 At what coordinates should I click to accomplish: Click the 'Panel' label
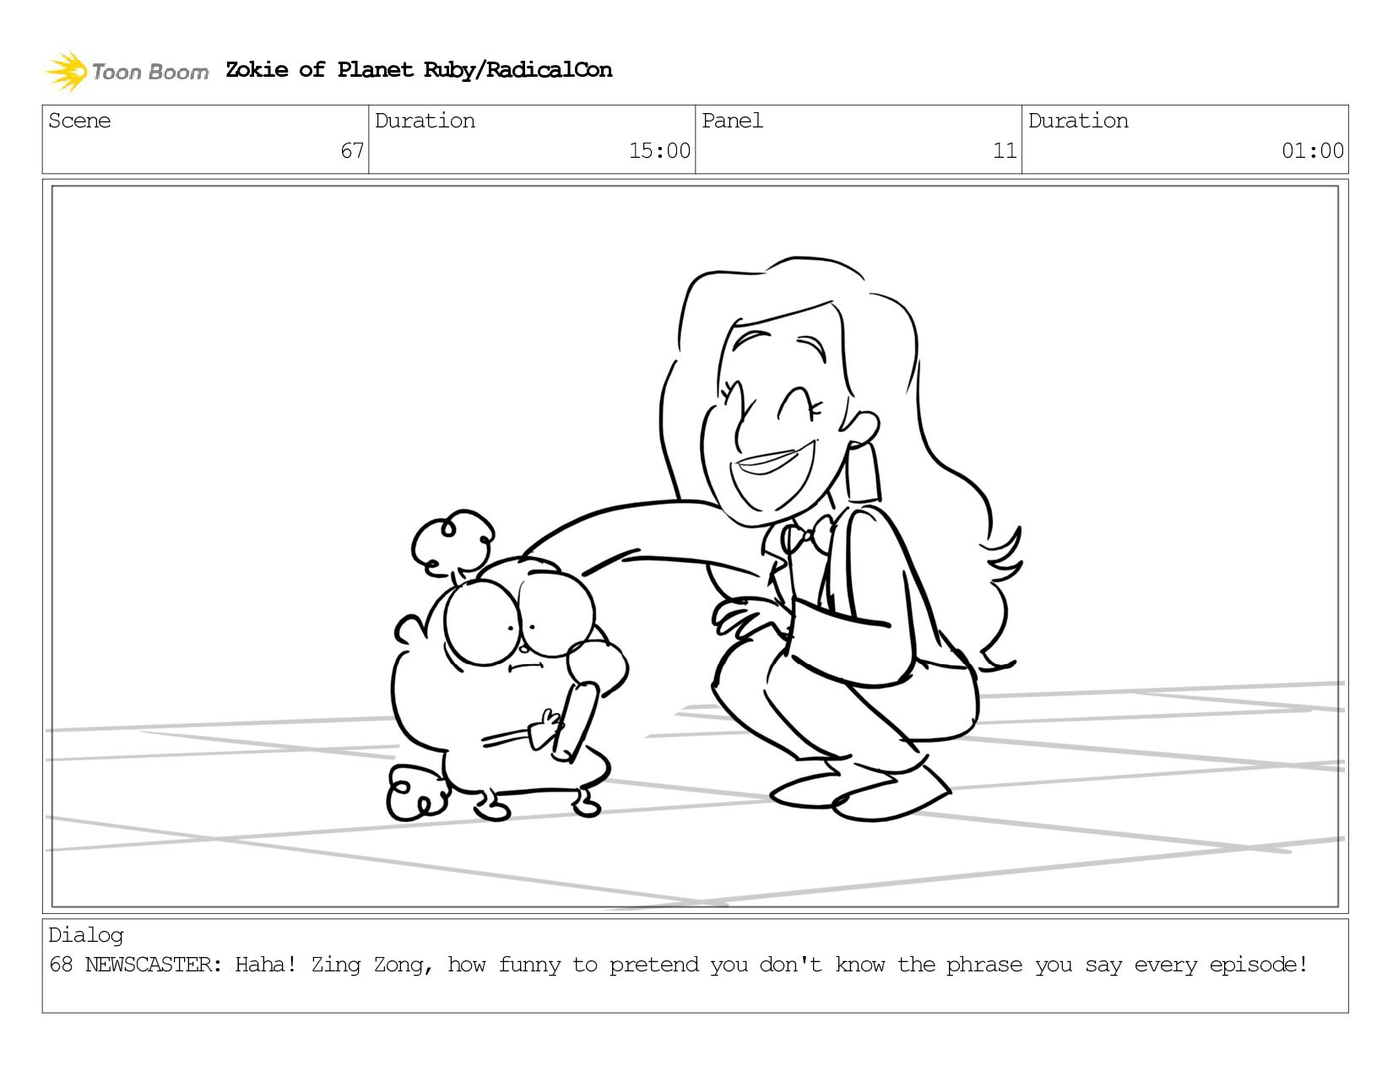(x=732, y=121)
